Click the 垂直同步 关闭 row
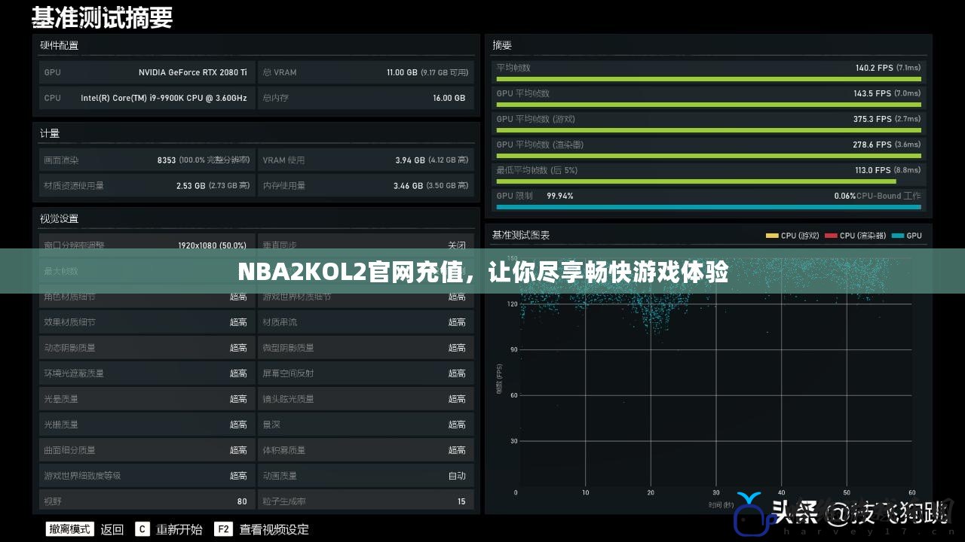Image resolution: width=965 pixels, height=542 pixels. click(366, 245)
